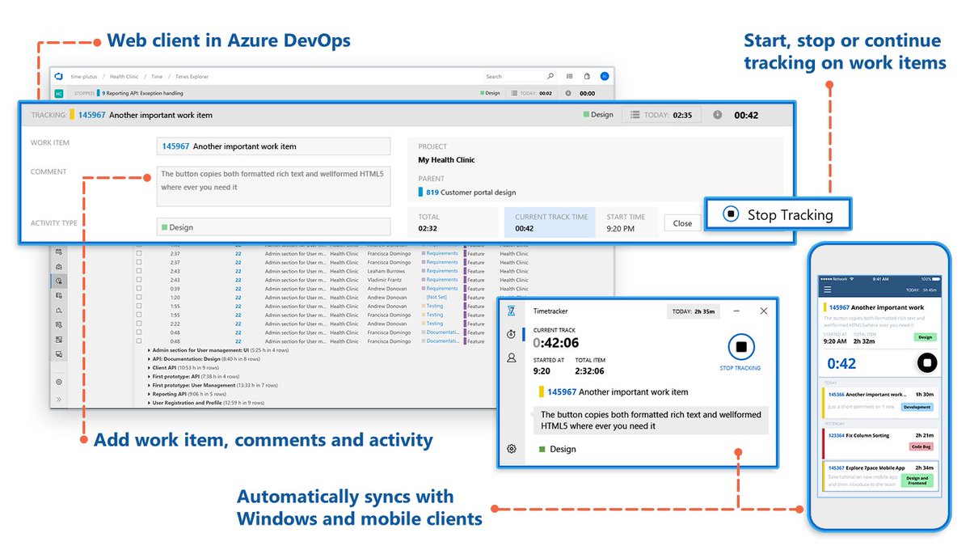970x550 pixels.
Task: Click the search magnifier icon in the web client header
Action: click(x=550, y=77)
